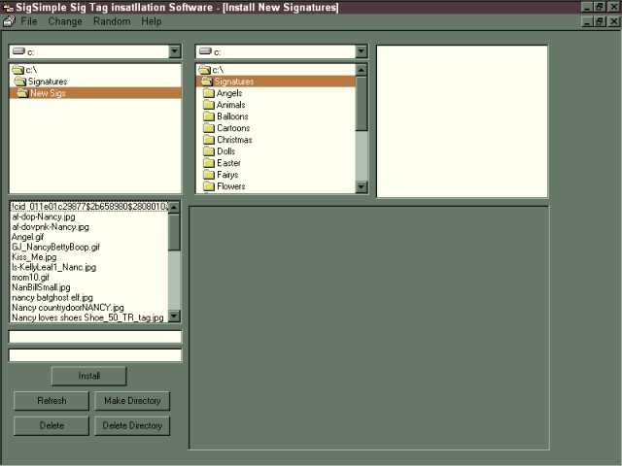
Task: Select the New Sigs folder
Action: pyautogui.click(x=95, y=93)
